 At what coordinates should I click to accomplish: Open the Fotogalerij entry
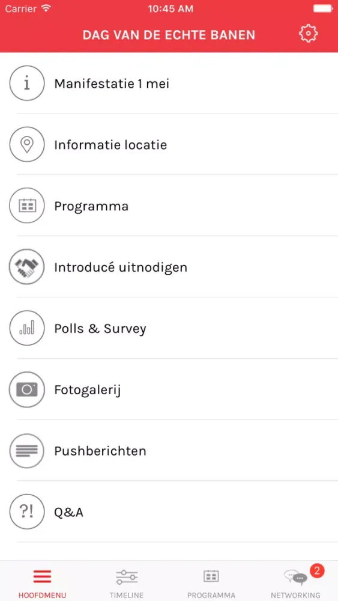coord(169,390)
